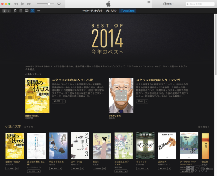Go forward with the right chevron button

click(9, 11)
